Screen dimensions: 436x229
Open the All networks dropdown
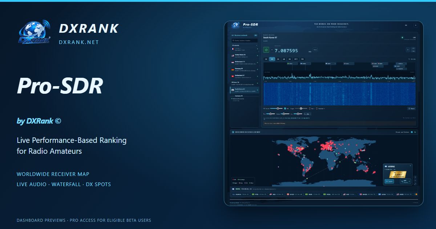point(245,45)
